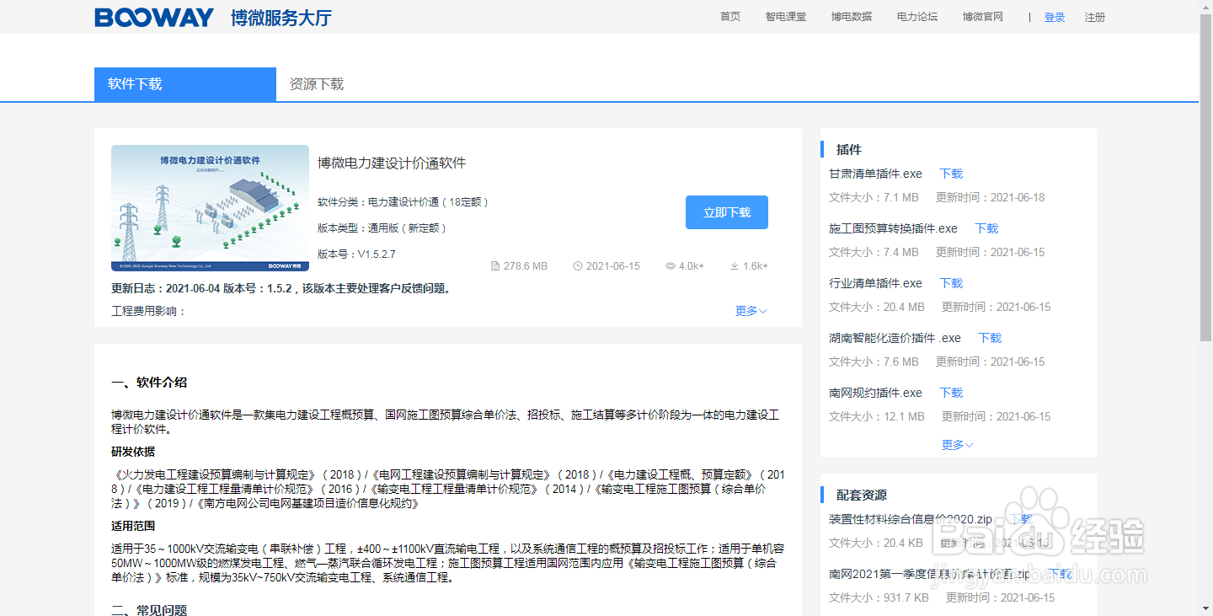Click the 软件分类 电力建设计价通 text
Image resolution: width=1213 pixels, height=616 pixels.
(x=403, y=202)
